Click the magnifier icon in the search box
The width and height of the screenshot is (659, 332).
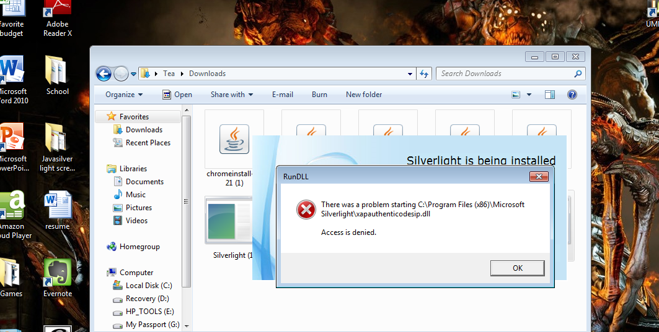578,74
